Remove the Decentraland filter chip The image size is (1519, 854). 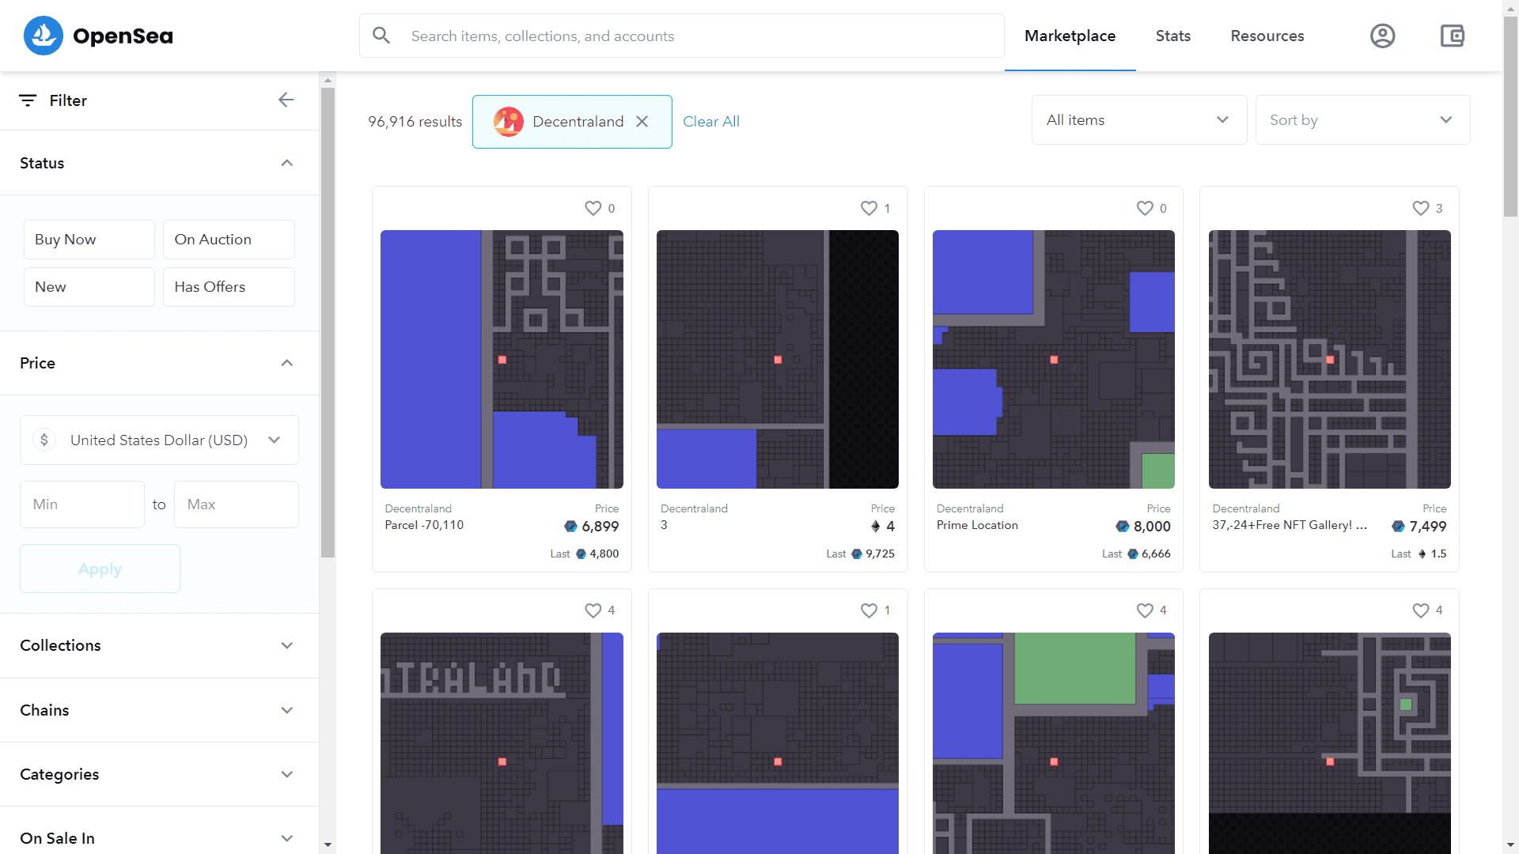click(642, 121)
